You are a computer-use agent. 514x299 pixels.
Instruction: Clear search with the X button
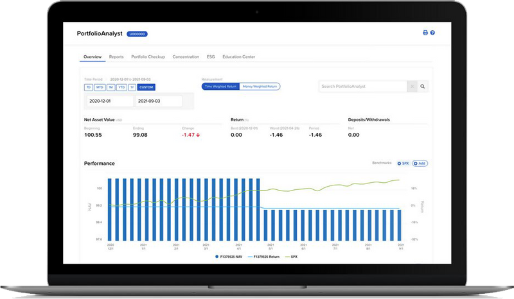[412, 87]
